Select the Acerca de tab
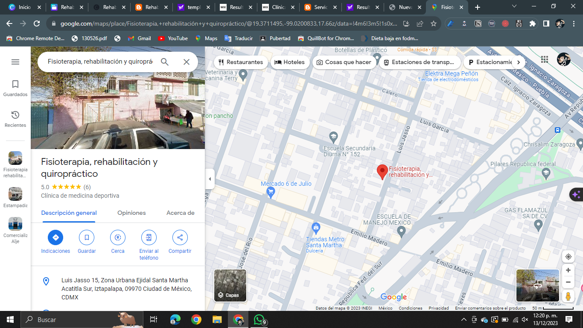The image size is (583, 328). [180, 213]
